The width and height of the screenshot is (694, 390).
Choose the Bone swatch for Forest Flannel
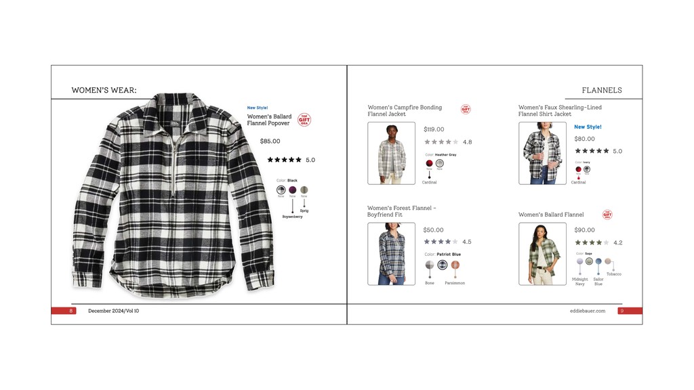tap(430, 265)
